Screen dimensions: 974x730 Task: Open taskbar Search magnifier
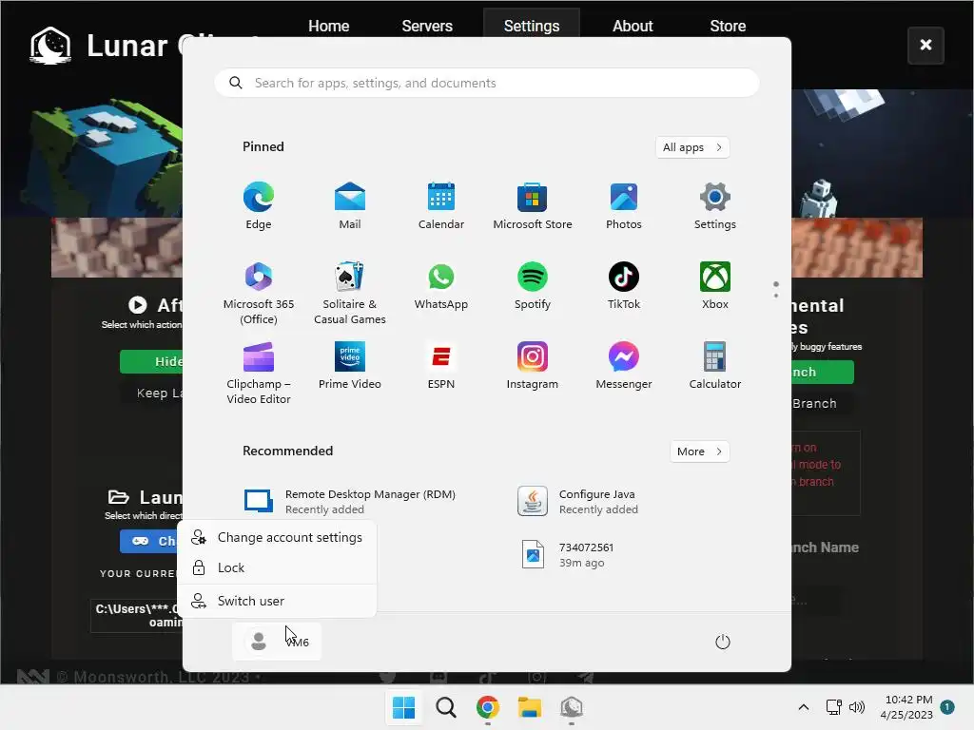pyautogui.click(x=445, y=707)
